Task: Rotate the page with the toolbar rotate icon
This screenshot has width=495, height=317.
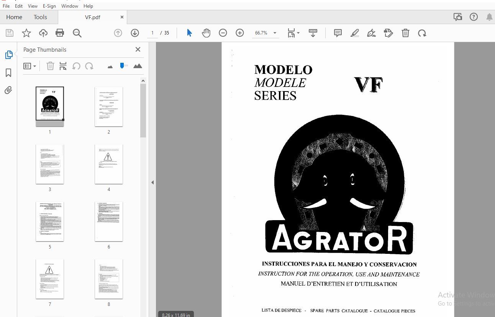Action: tap(422, 33)
